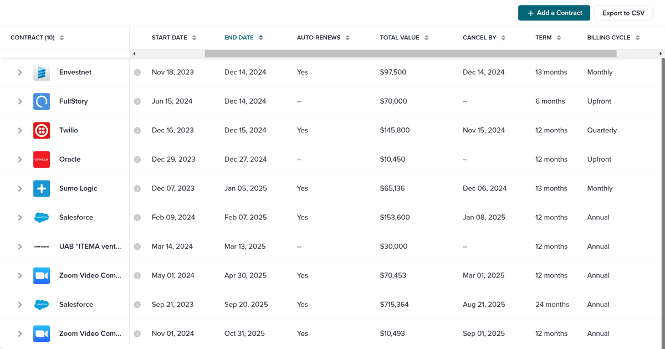Expand the FullStory contract row

tap(20, 101)
